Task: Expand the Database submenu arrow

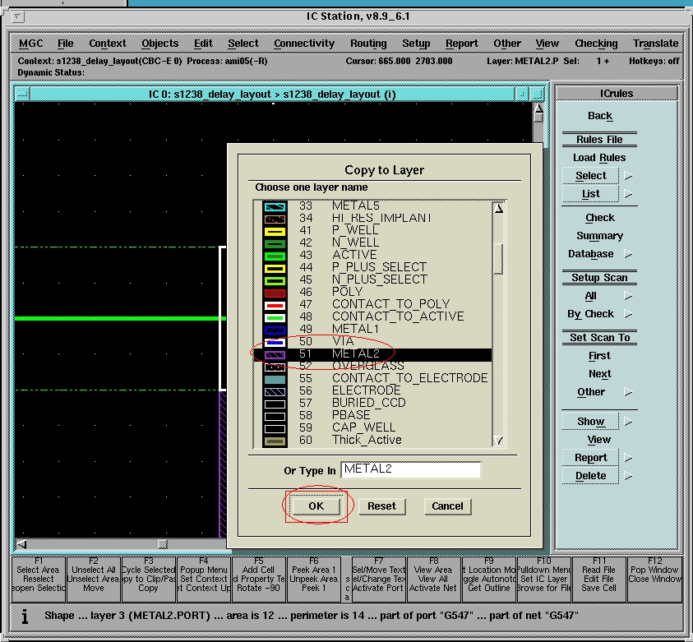Action: click(x=629, y=254)
